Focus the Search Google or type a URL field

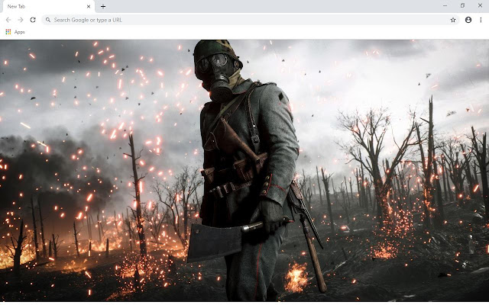pos(251,20)
